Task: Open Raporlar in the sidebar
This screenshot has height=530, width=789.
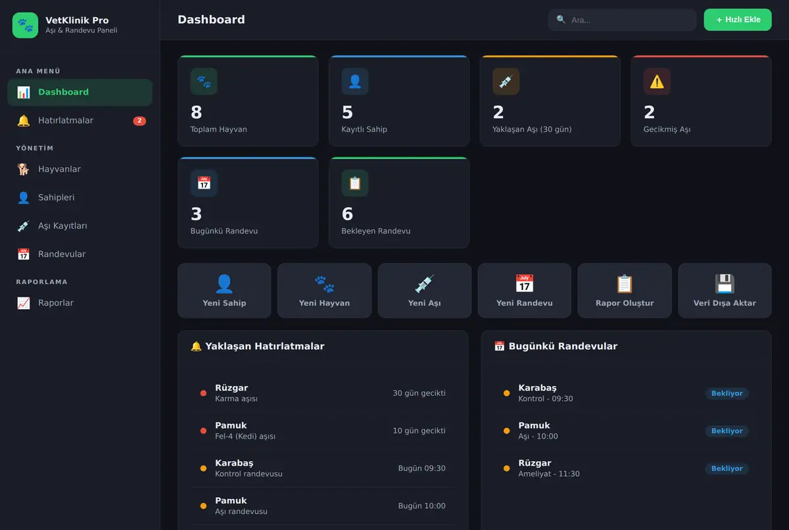Action: pyautogui.click(x=80, y=303)
